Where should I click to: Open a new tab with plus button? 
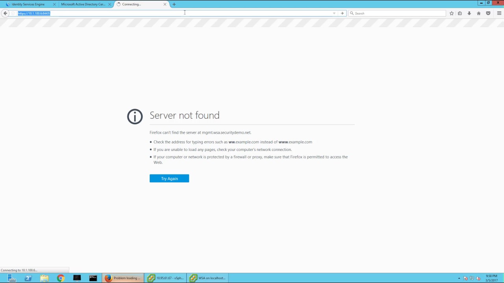[x=174, y=4]
